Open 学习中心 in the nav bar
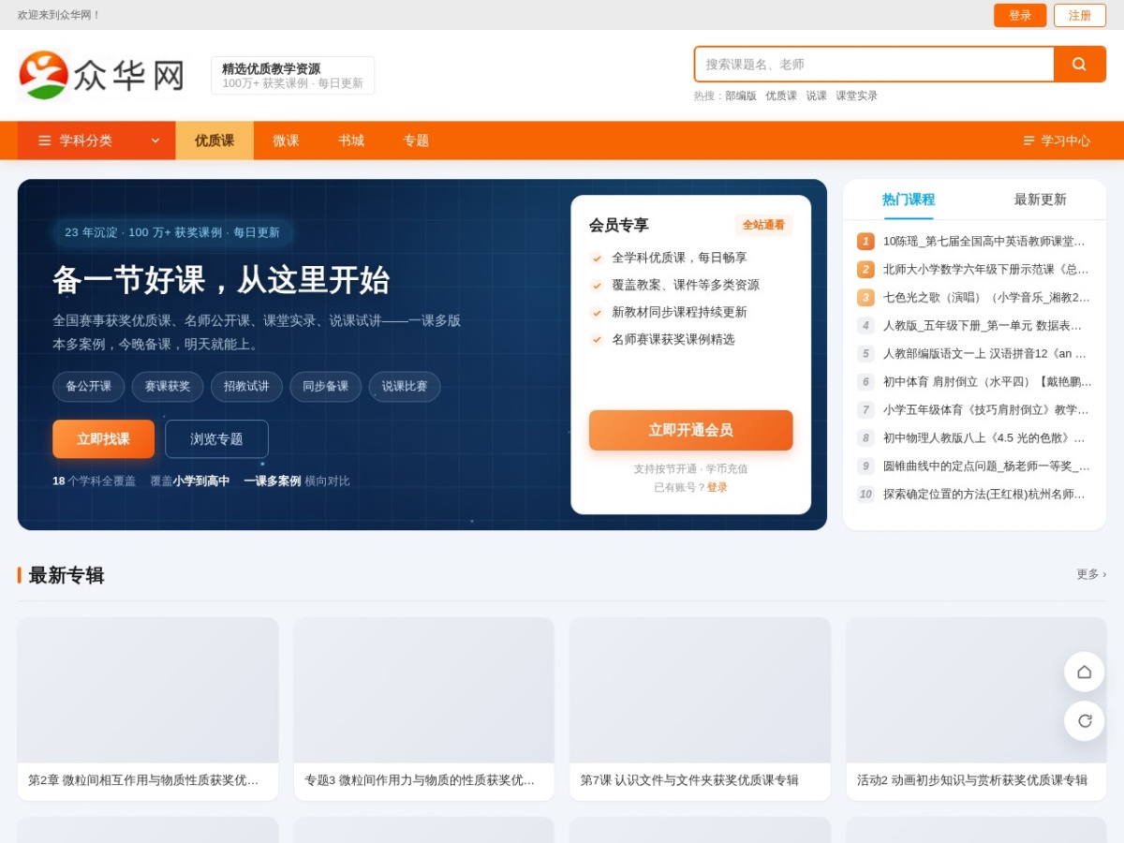 (x=1057, y=140)
